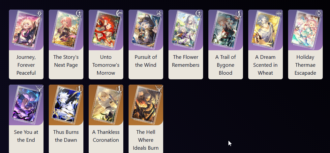This screenshot has width=330, height=153.
Task: Open the See You at the End artwork
Action: [26, 105]
